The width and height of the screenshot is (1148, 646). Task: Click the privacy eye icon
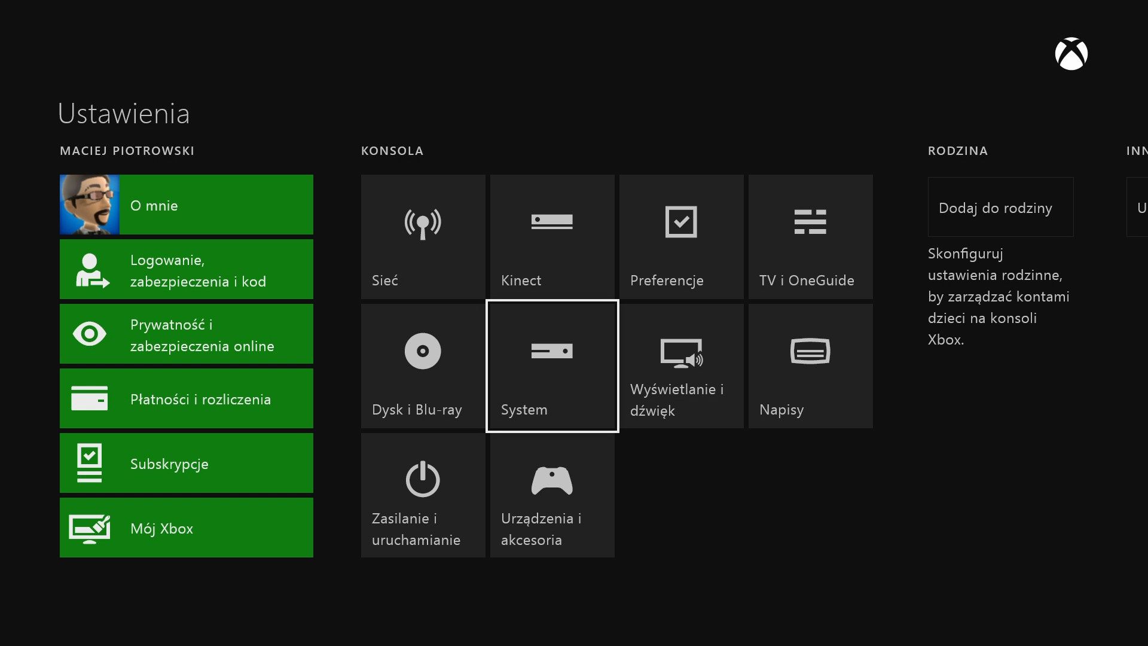pos(90,334)
